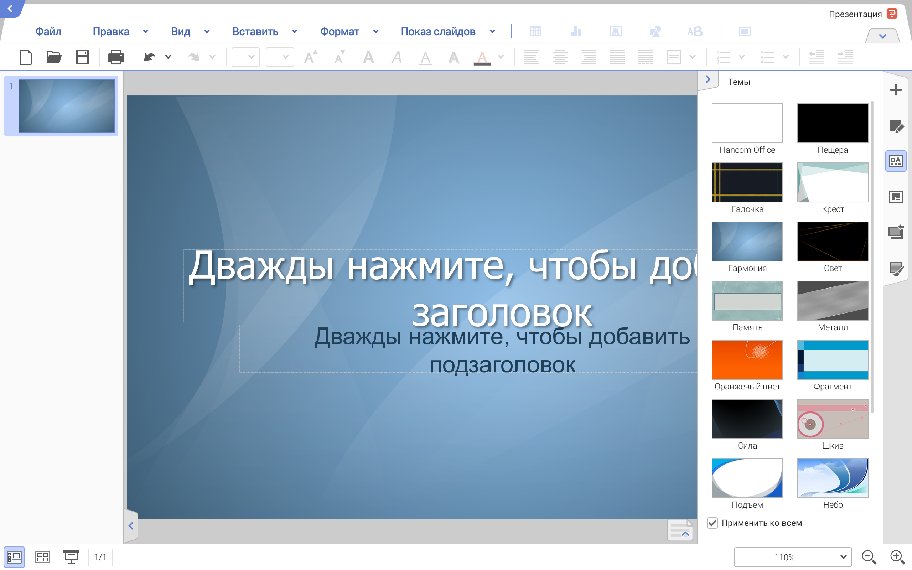Align text to the right

tap(588, 57)
